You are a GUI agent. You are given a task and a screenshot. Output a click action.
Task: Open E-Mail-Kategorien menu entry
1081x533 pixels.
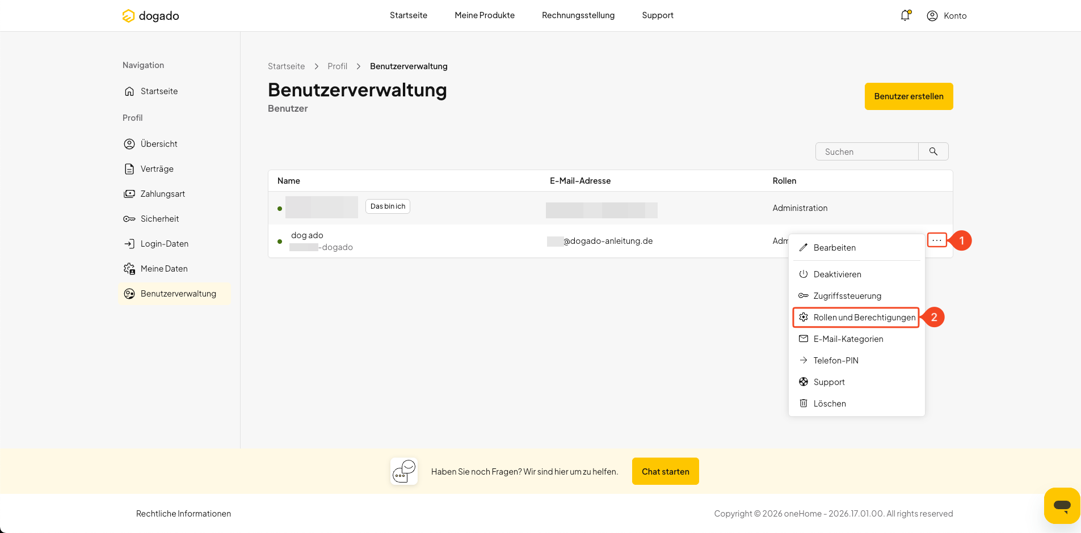[x=856, y=339]
